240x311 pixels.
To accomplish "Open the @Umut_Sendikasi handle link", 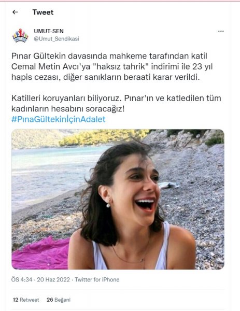I will tap(57, 39).
